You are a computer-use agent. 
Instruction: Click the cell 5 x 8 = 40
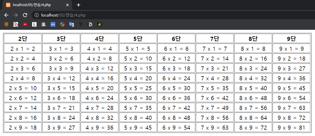(x=138, y=117)
